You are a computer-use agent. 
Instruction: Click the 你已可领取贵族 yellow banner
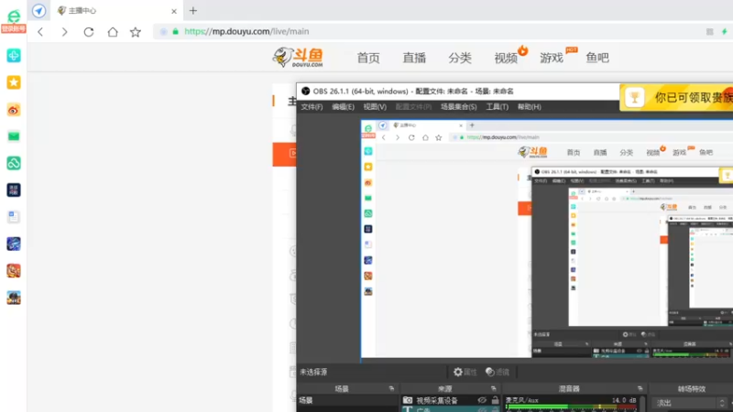tap(676, 97)
